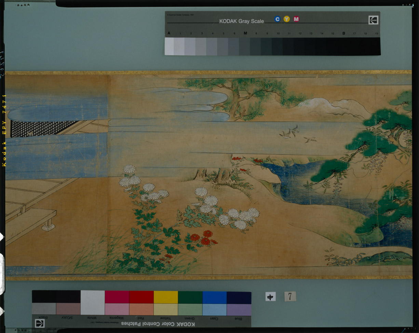Pick the dark navy color patch

pos(239,298)
